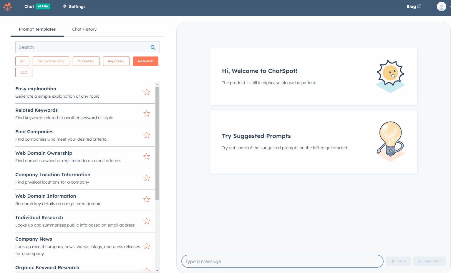Expand the account dropdown arrow
The image size is (451, 273).
click(x=450, y=6)
